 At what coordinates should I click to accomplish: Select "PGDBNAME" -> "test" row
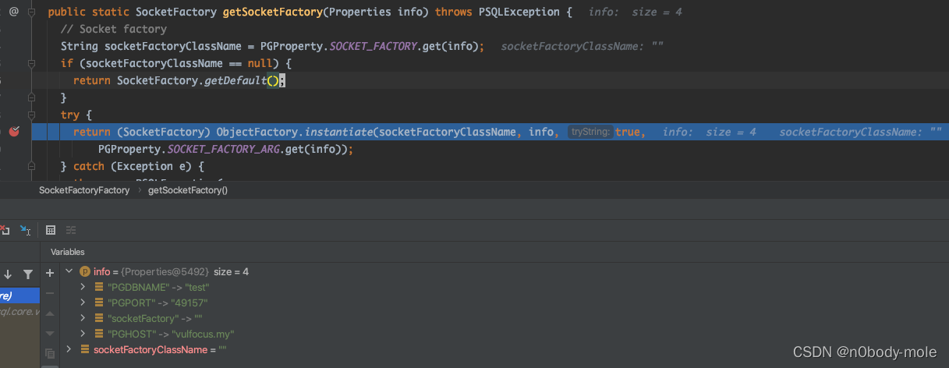tap(505, 287)
